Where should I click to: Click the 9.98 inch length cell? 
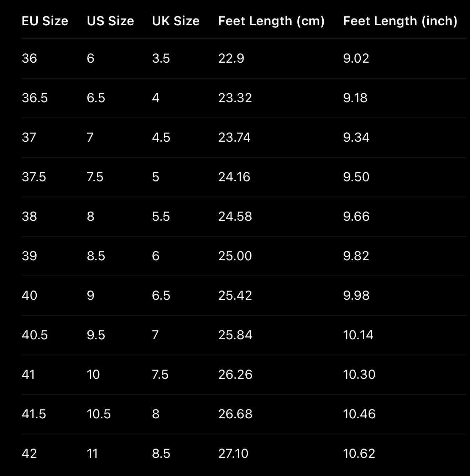[356, 295]
